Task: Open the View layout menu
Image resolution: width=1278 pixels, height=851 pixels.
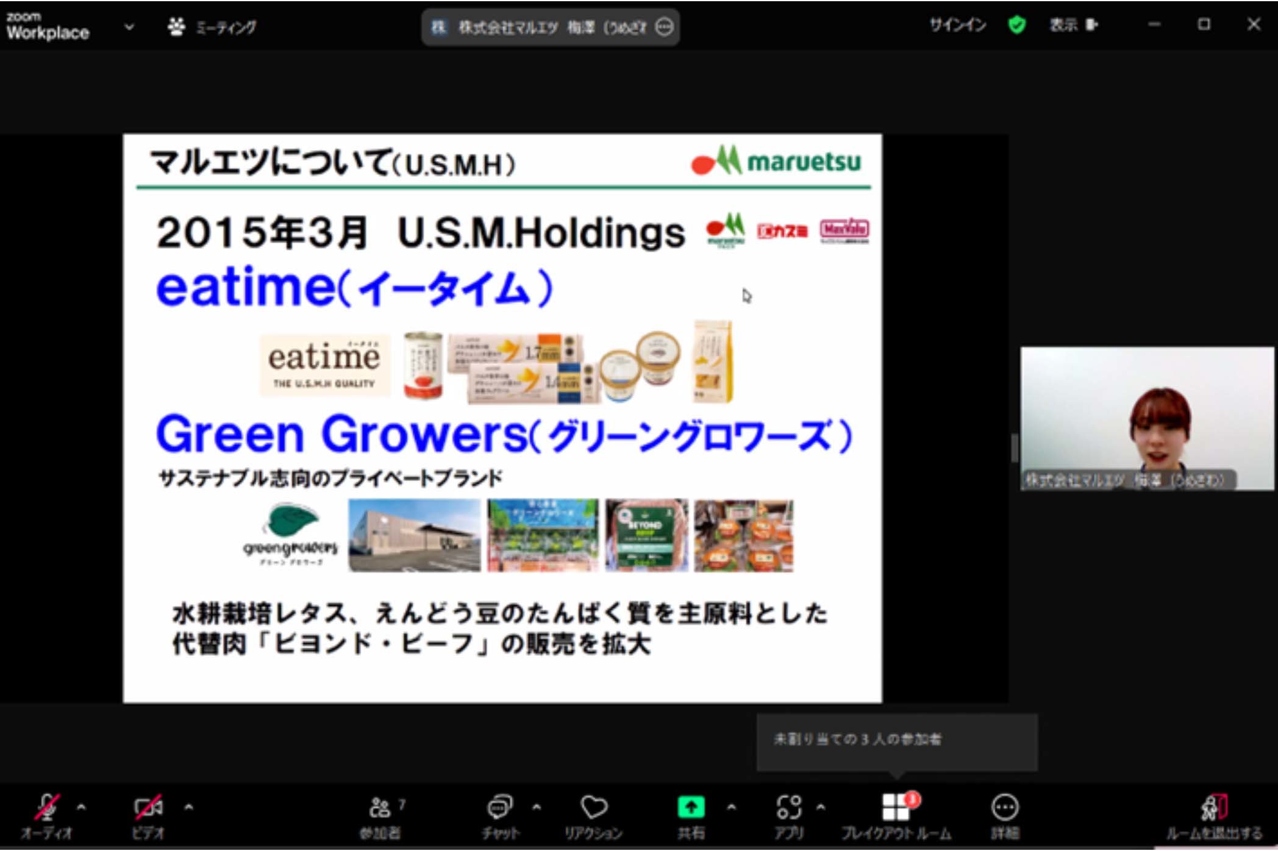Action: coord(1073,25)
